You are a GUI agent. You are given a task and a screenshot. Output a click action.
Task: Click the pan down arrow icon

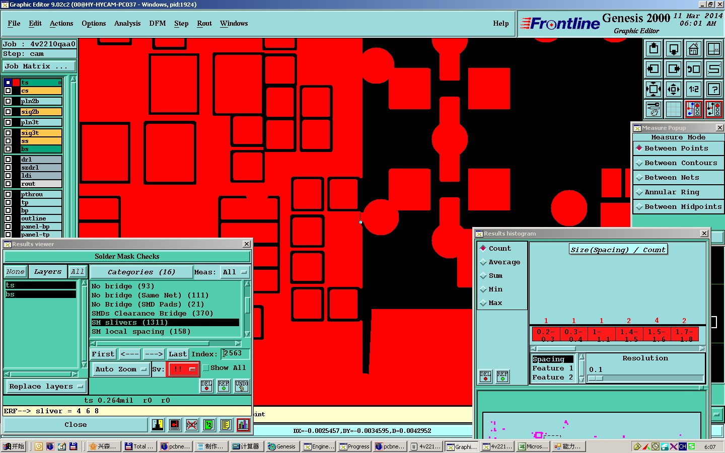click(674, 49)
